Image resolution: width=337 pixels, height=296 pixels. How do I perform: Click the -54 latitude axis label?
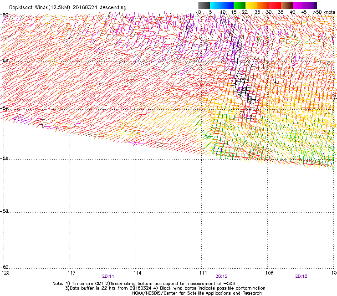tap(4, 108)
